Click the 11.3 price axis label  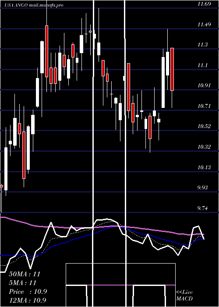pyautogui.click(x=202, y=45)
